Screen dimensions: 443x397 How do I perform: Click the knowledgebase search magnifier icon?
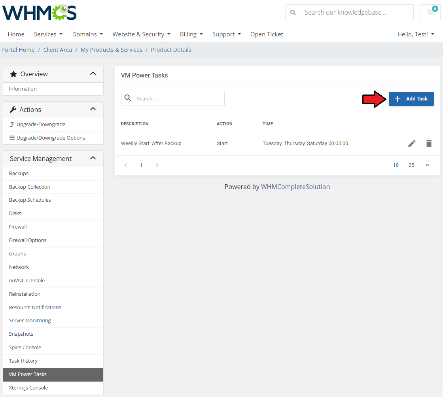[x=293, y=12]
